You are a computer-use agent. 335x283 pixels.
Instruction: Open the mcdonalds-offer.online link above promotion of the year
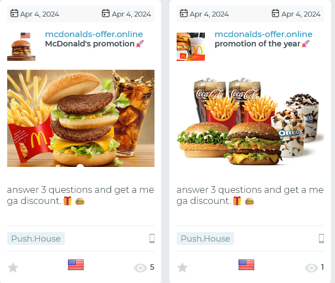(264, 34)
